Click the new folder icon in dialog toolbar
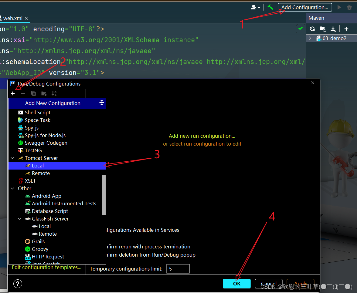The image size is (357, 293). pyautogui.click(x=44, y=93)
